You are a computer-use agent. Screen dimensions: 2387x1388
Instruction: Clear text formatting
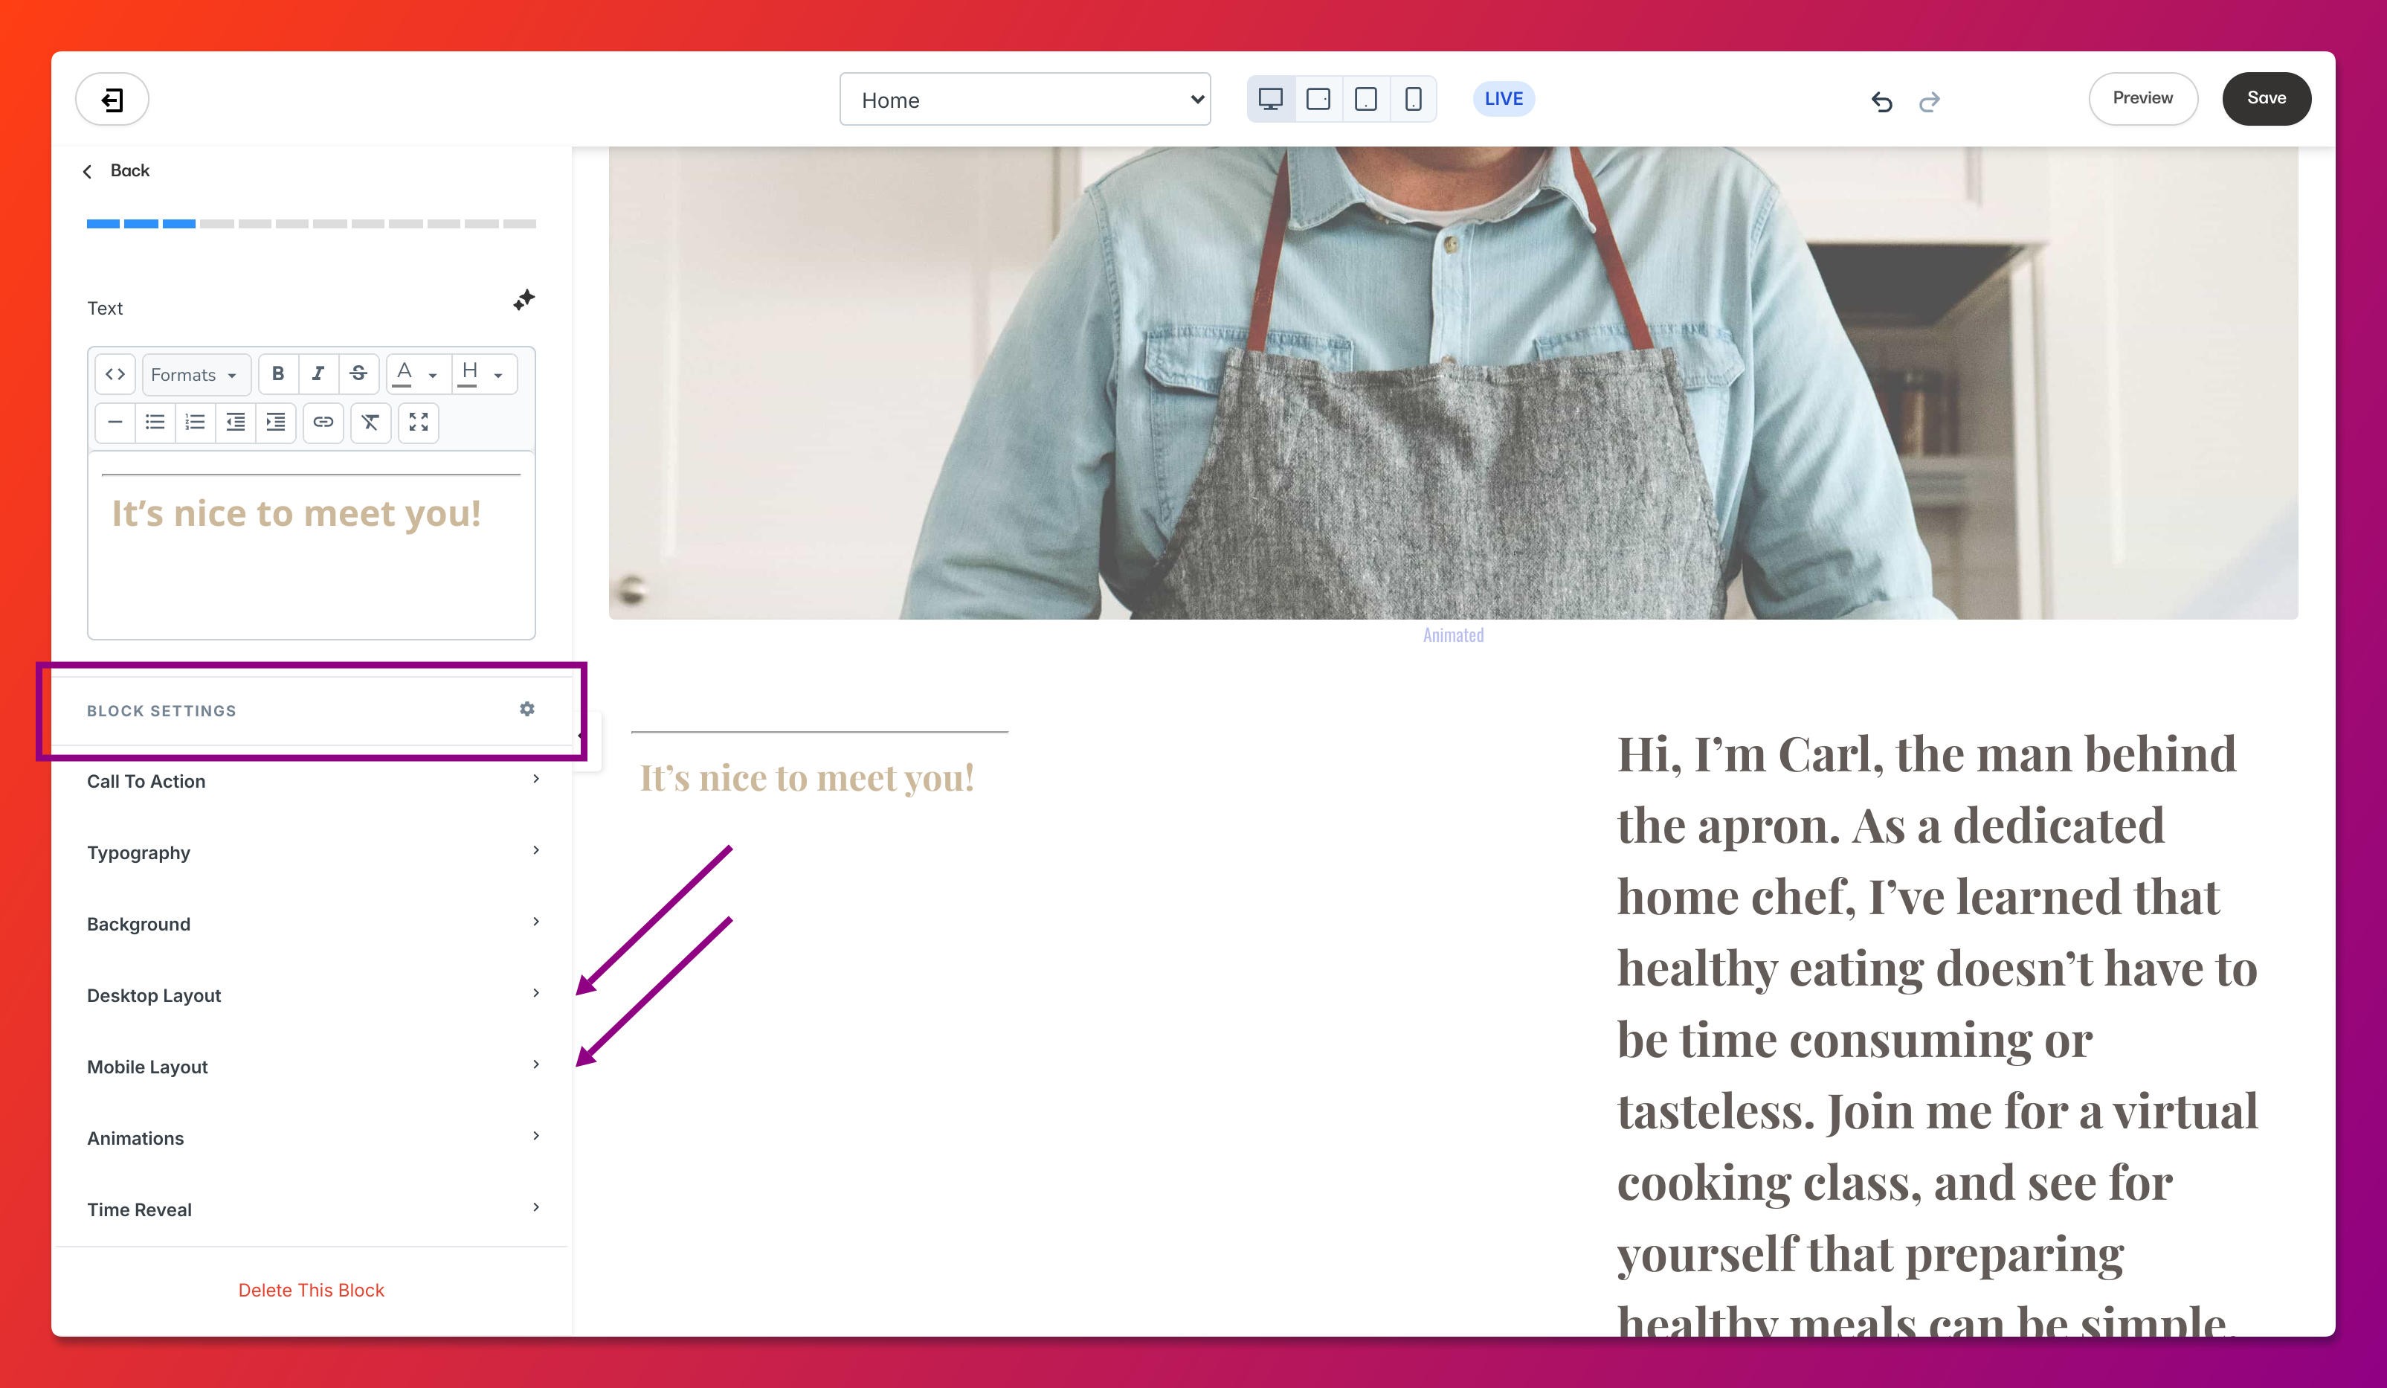coord(370,422)
